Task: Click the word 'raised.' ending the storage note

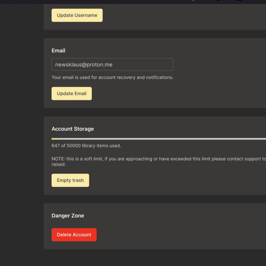Action: tap(59, 164)
